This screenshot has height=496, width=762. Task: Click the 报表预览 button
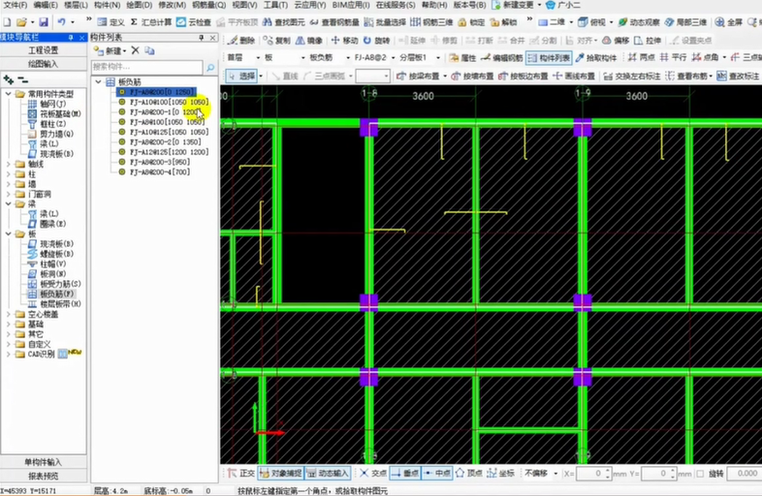pyautogui.click(x=44, y=476)
